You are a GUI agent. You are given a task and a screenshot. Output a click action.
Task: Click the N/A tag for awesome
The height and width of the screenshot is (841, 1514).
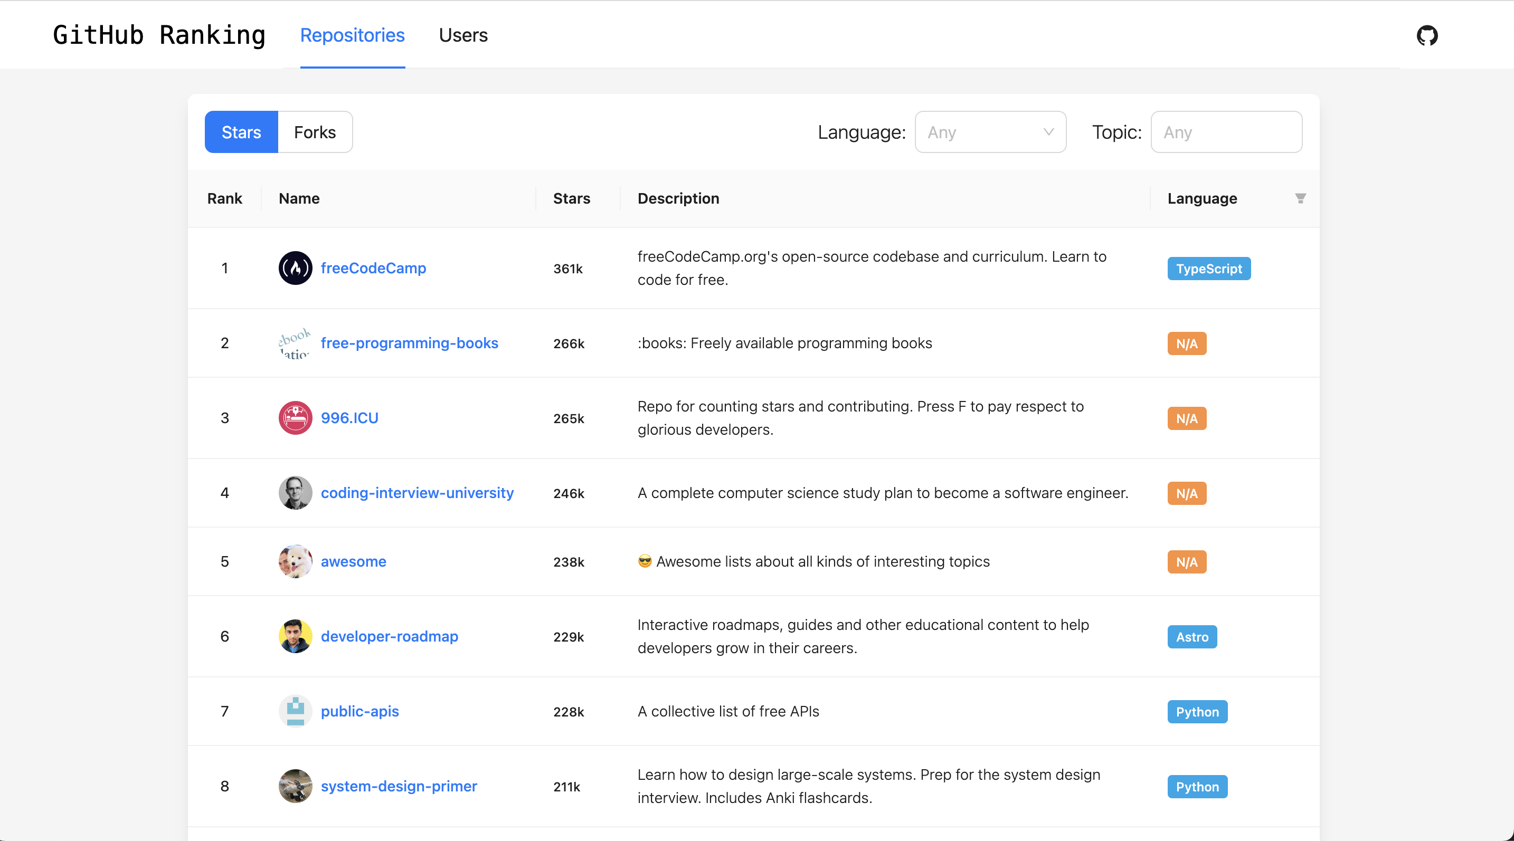tap(1187, 562)
